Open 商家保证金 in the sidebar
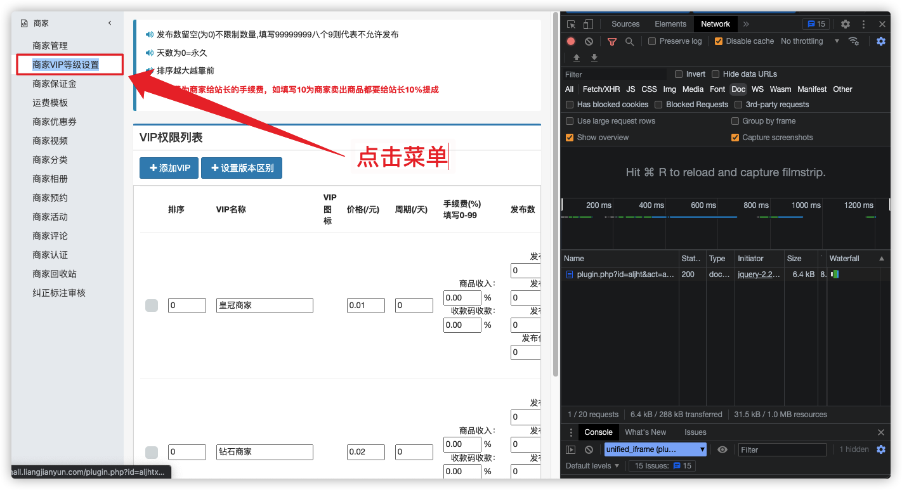The height and width of the screenshot is (490, 902). pos(55,84)
